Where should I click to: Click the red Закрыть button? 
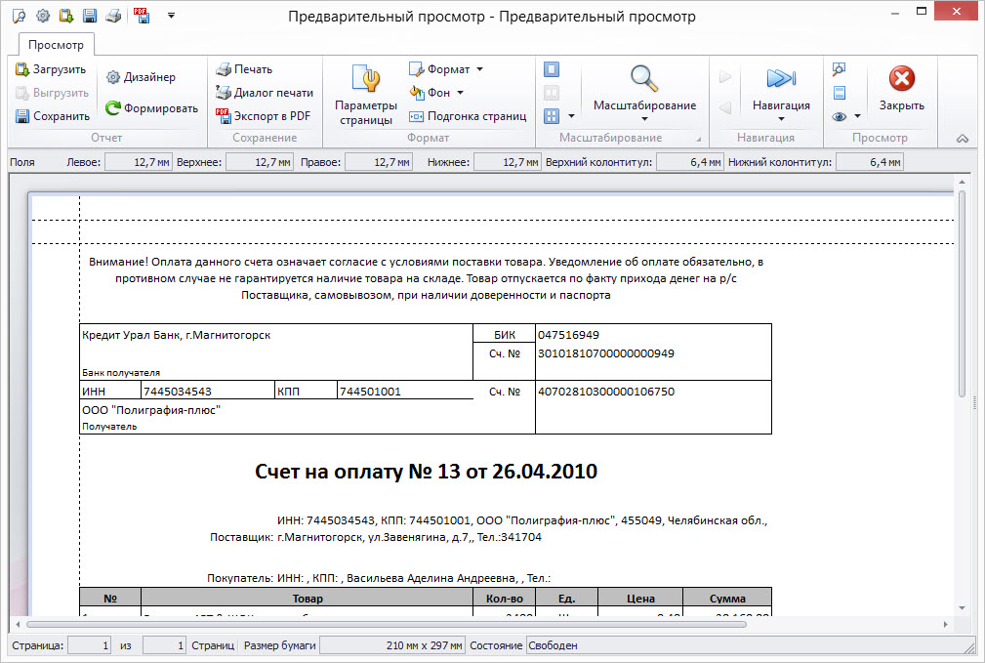pyautogui.click(x=901, y=89)
